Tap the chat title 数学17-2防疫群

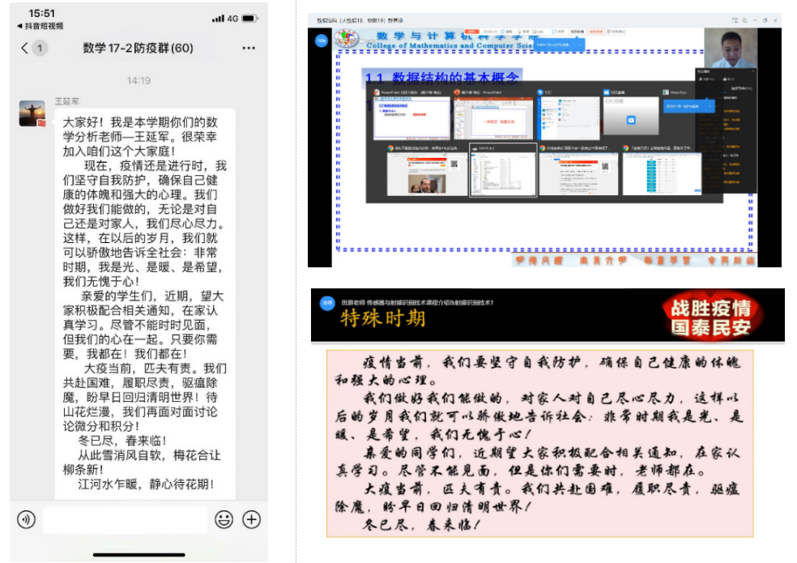pos(138,49)
